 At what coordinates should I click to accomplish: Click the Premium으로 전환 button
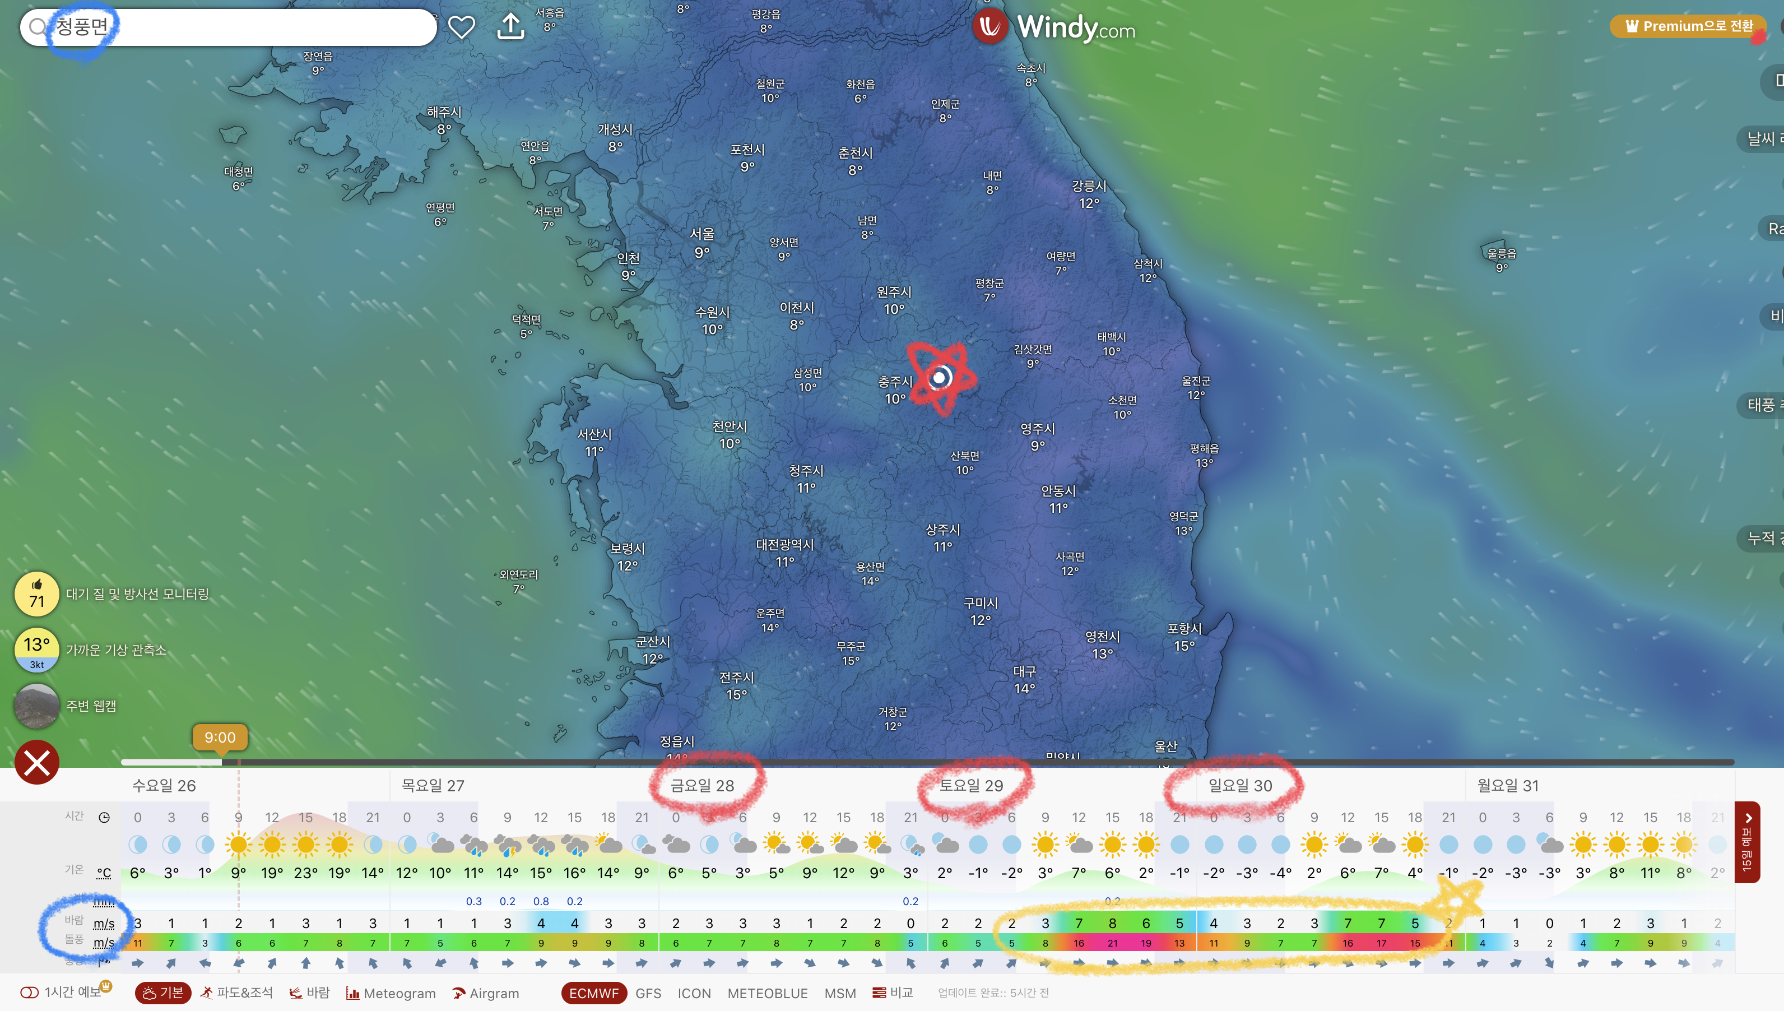click(1689, 26)
